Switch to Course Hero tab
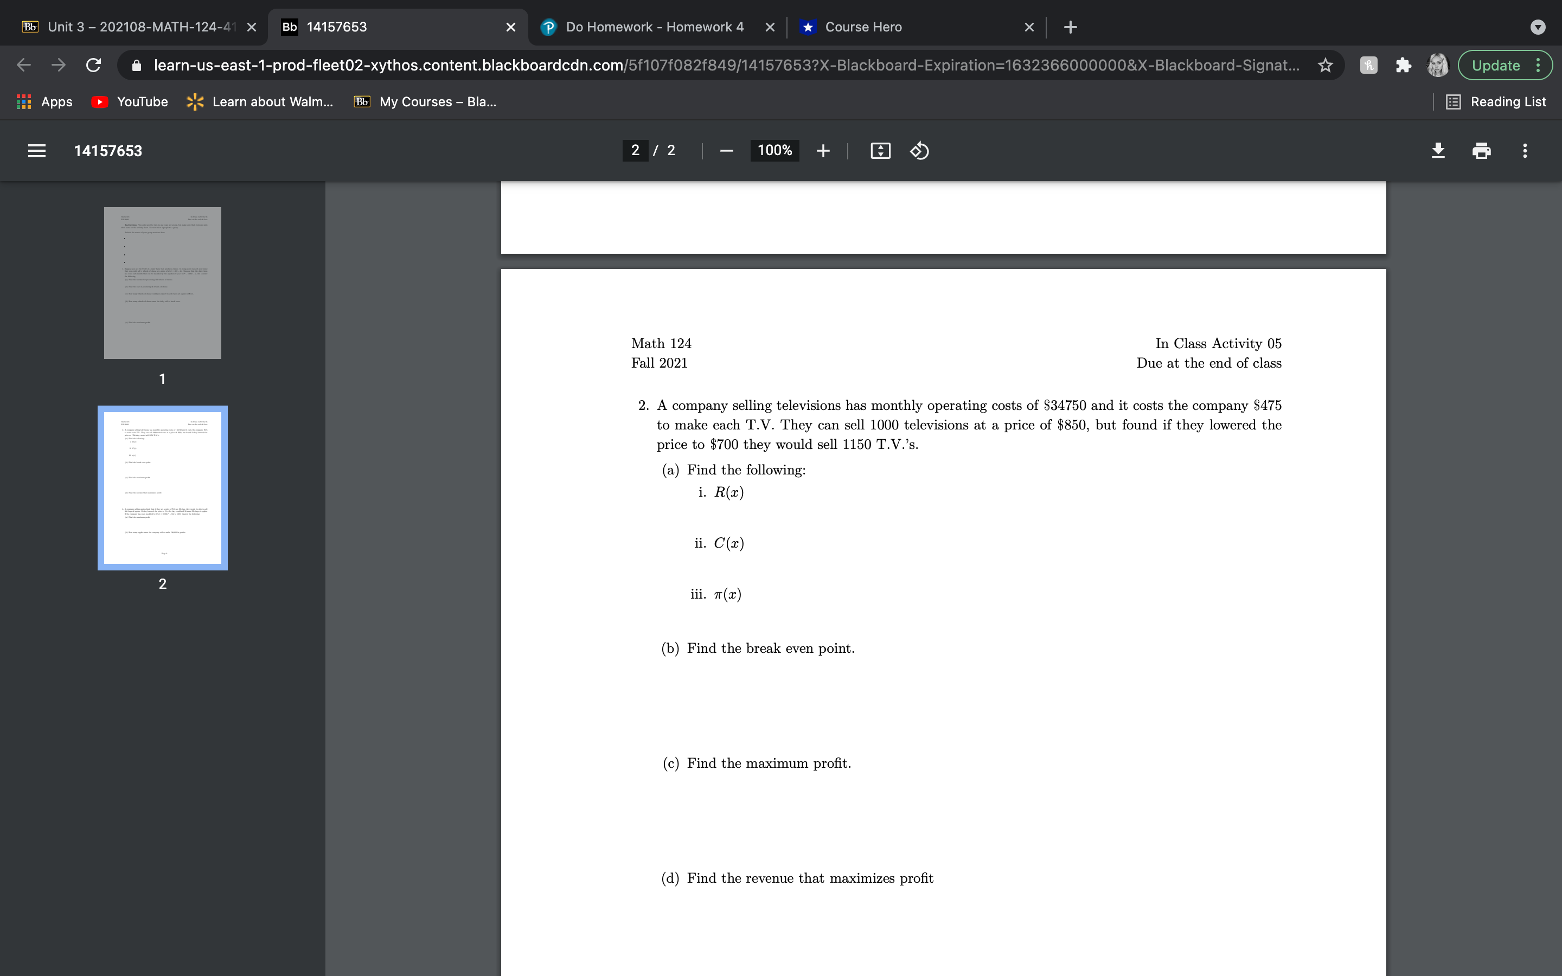 coord(863,27)
